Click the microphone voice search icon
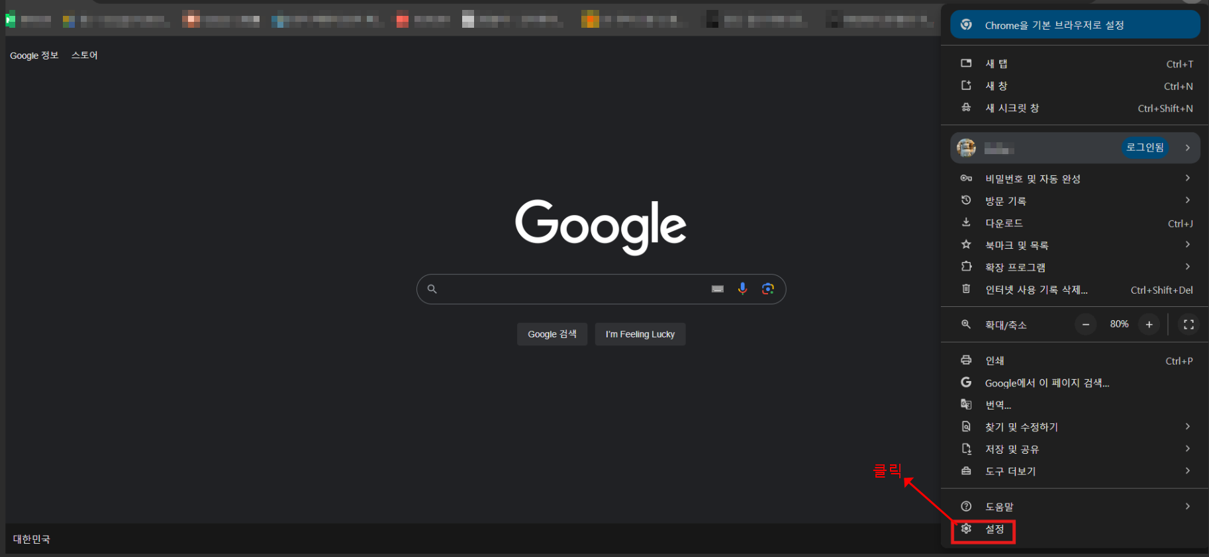The image size is (1209, 557). pos(742,288)
